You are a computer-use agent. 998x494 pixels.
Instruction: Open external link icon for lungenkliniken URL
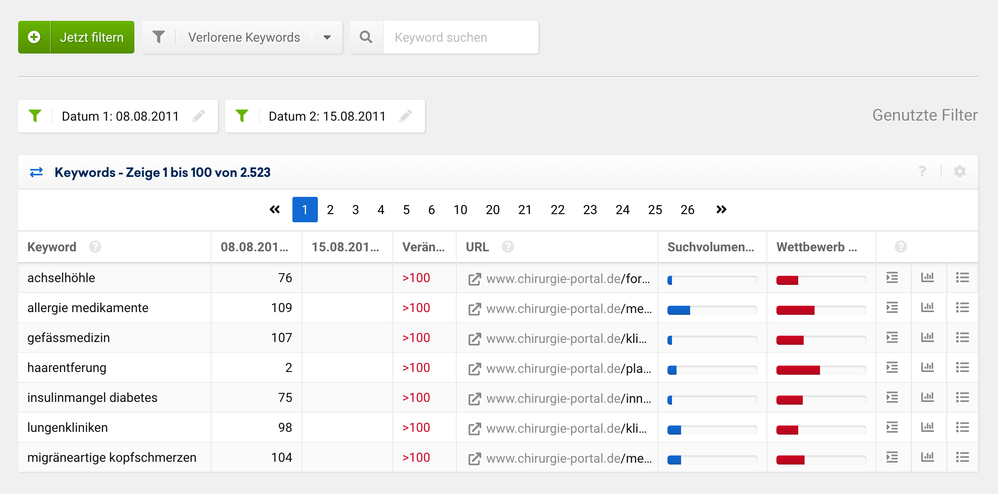click(x=474, y=429)
